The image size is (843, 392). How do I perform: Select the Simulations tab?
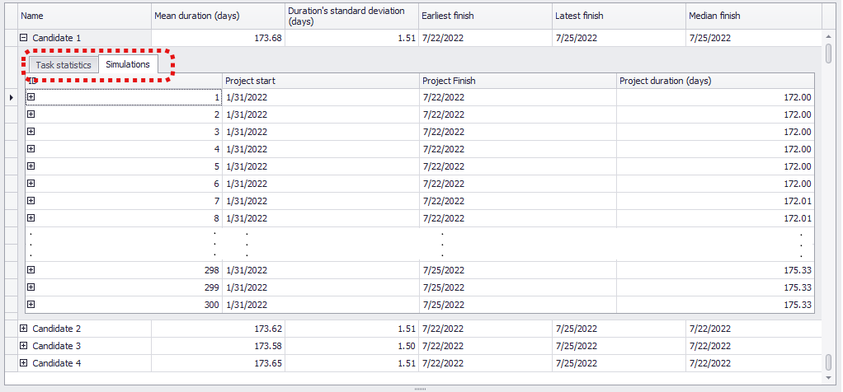pyautogui.click(x=128, y=64)
